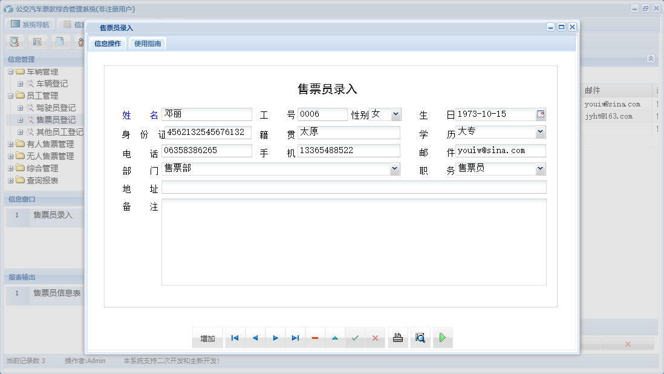Go to the next record
The image size is (664, 374).
coord(275,338)
